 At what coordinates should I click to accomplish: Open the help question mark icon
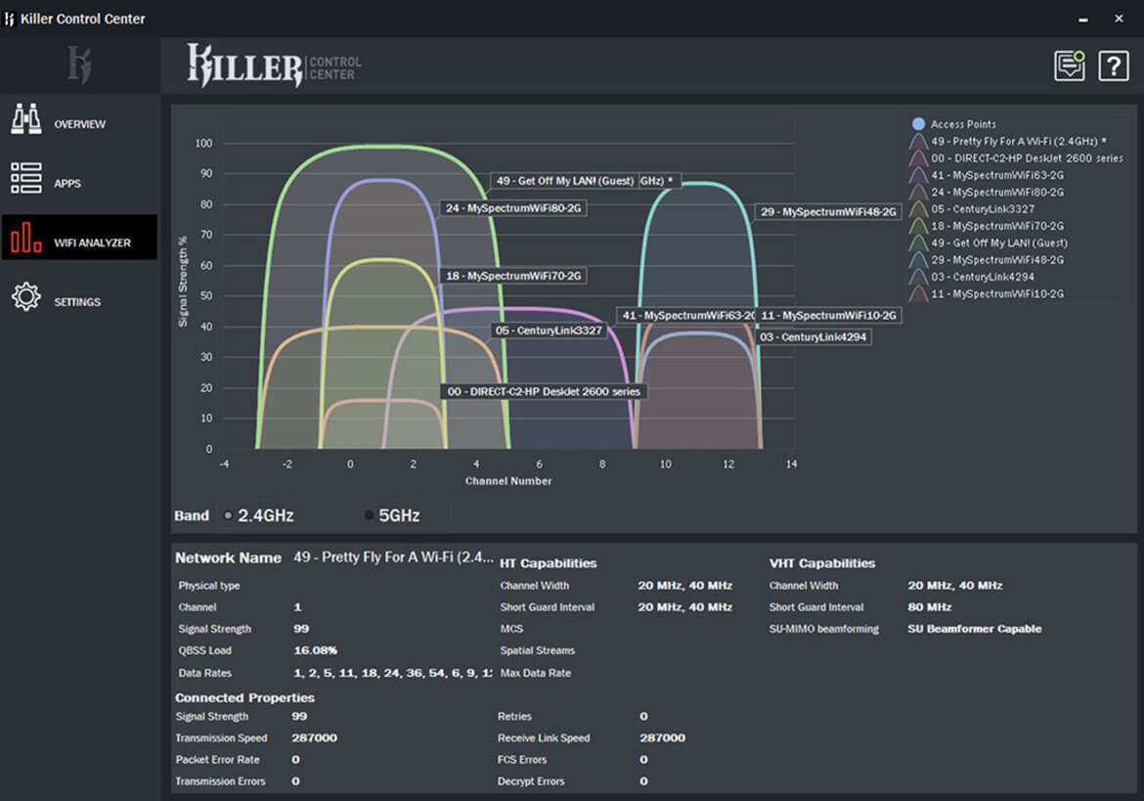[x=1114, y=67]
